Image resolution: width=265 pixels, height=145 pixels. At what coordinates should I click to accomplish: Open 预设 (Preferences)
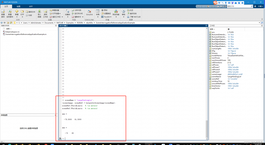pyautogui.click(x=104, y=10)
